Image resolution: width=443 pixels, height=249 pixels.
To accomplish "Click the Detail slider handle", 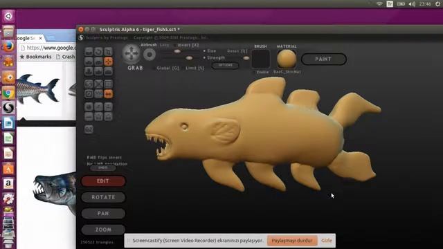I will coord(246,58).
